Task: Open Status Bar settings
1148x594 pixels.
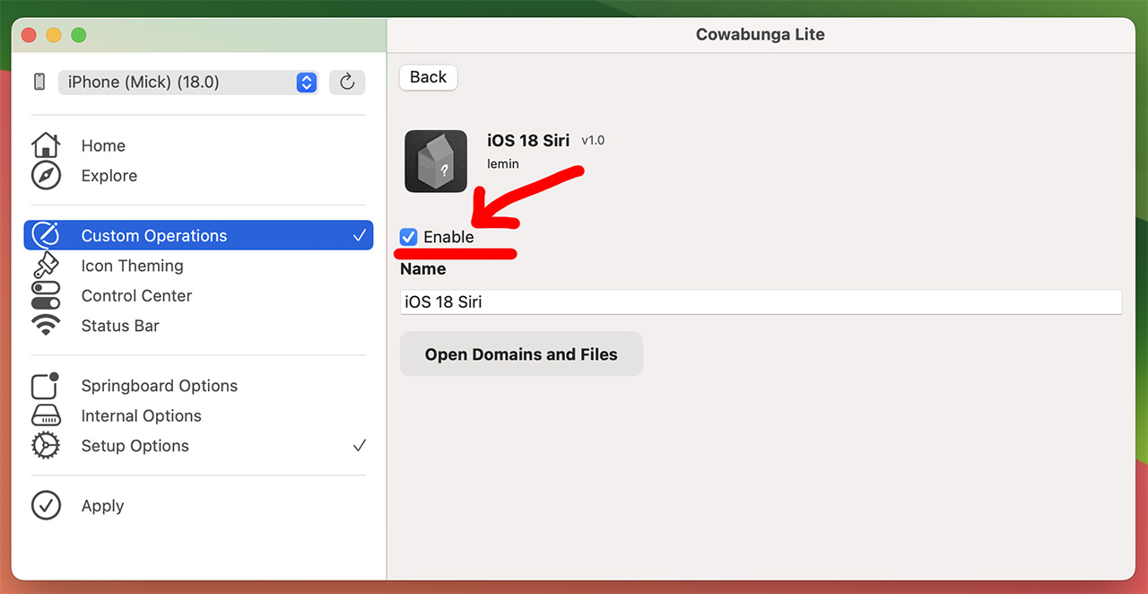Action: [x=120, y=326]
